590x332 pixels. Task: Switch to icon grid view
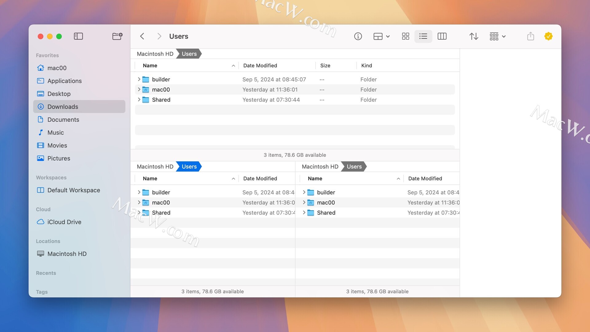pos(405,36)
